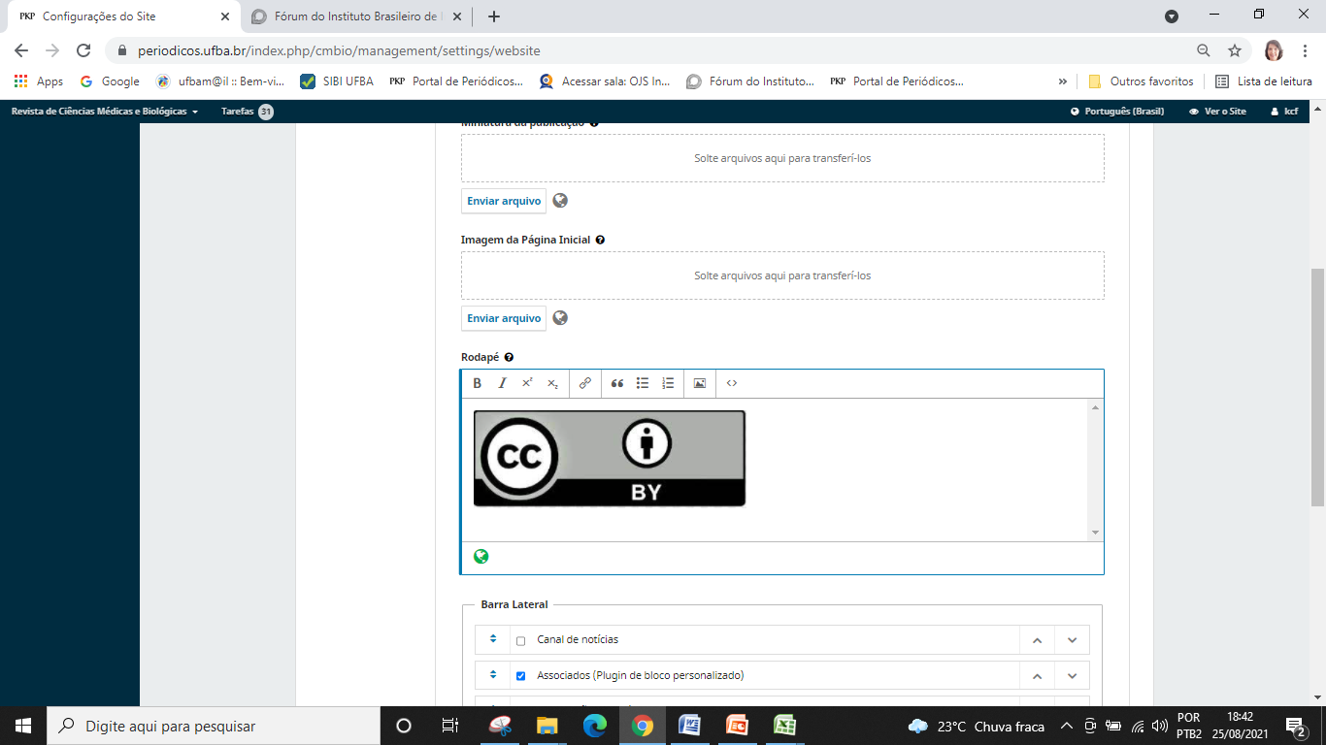Image resolution: width=1326 pixels, height=745 pixels.
Task: Show more bookmarks chevron
Action: pos(1063,81)
